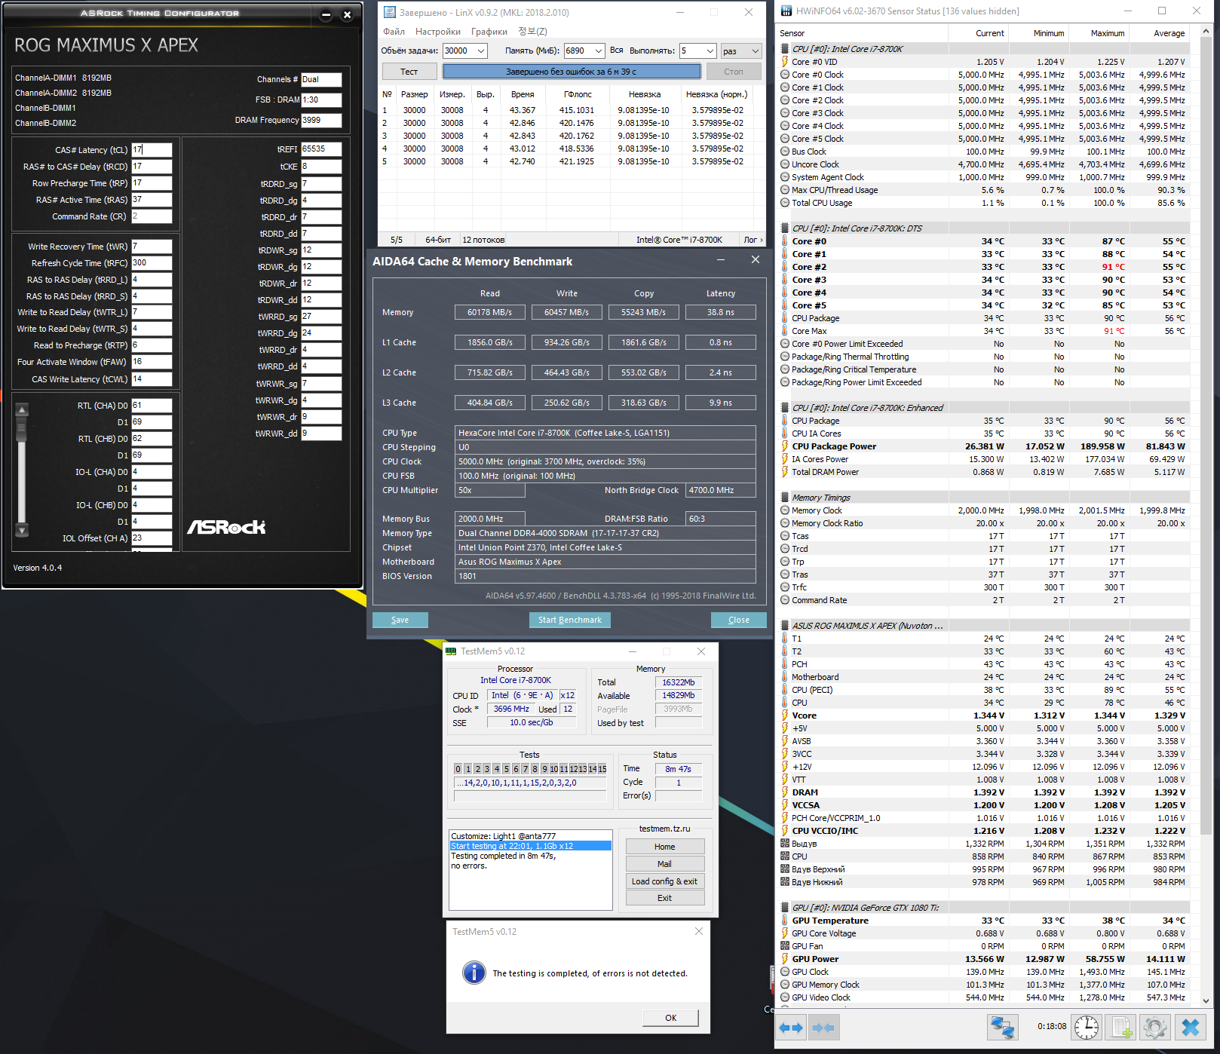This screenshot has height=1054, width=1220.
Task: Click ASRock Timing Configurator scrollbar down arrow
Action: [22, 530]
